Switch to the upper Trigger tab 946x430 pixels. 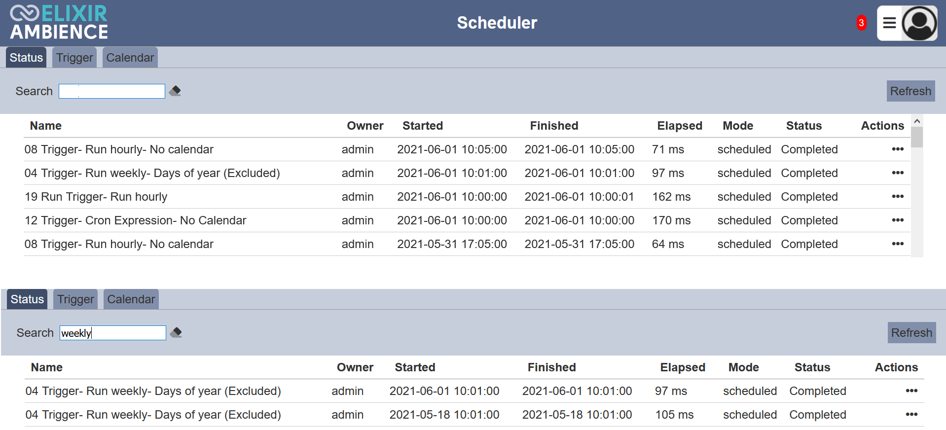pos(74,58)
